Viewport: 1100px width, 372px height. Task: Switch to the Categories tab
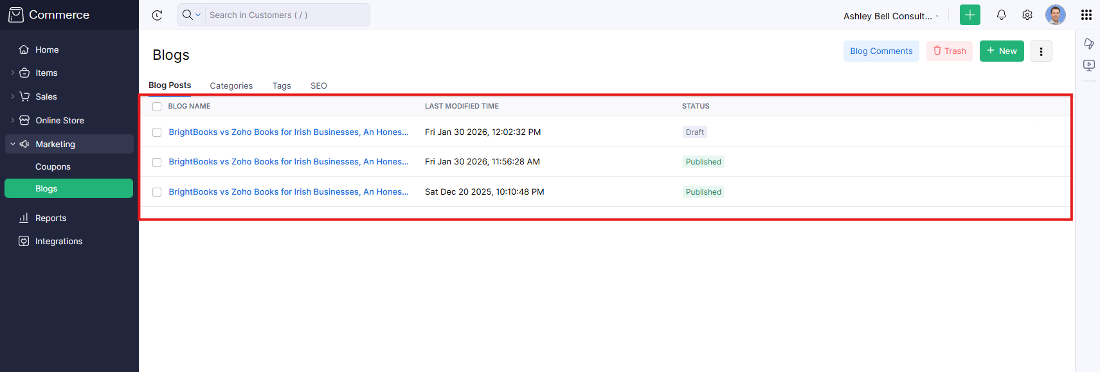coord(231,85)
